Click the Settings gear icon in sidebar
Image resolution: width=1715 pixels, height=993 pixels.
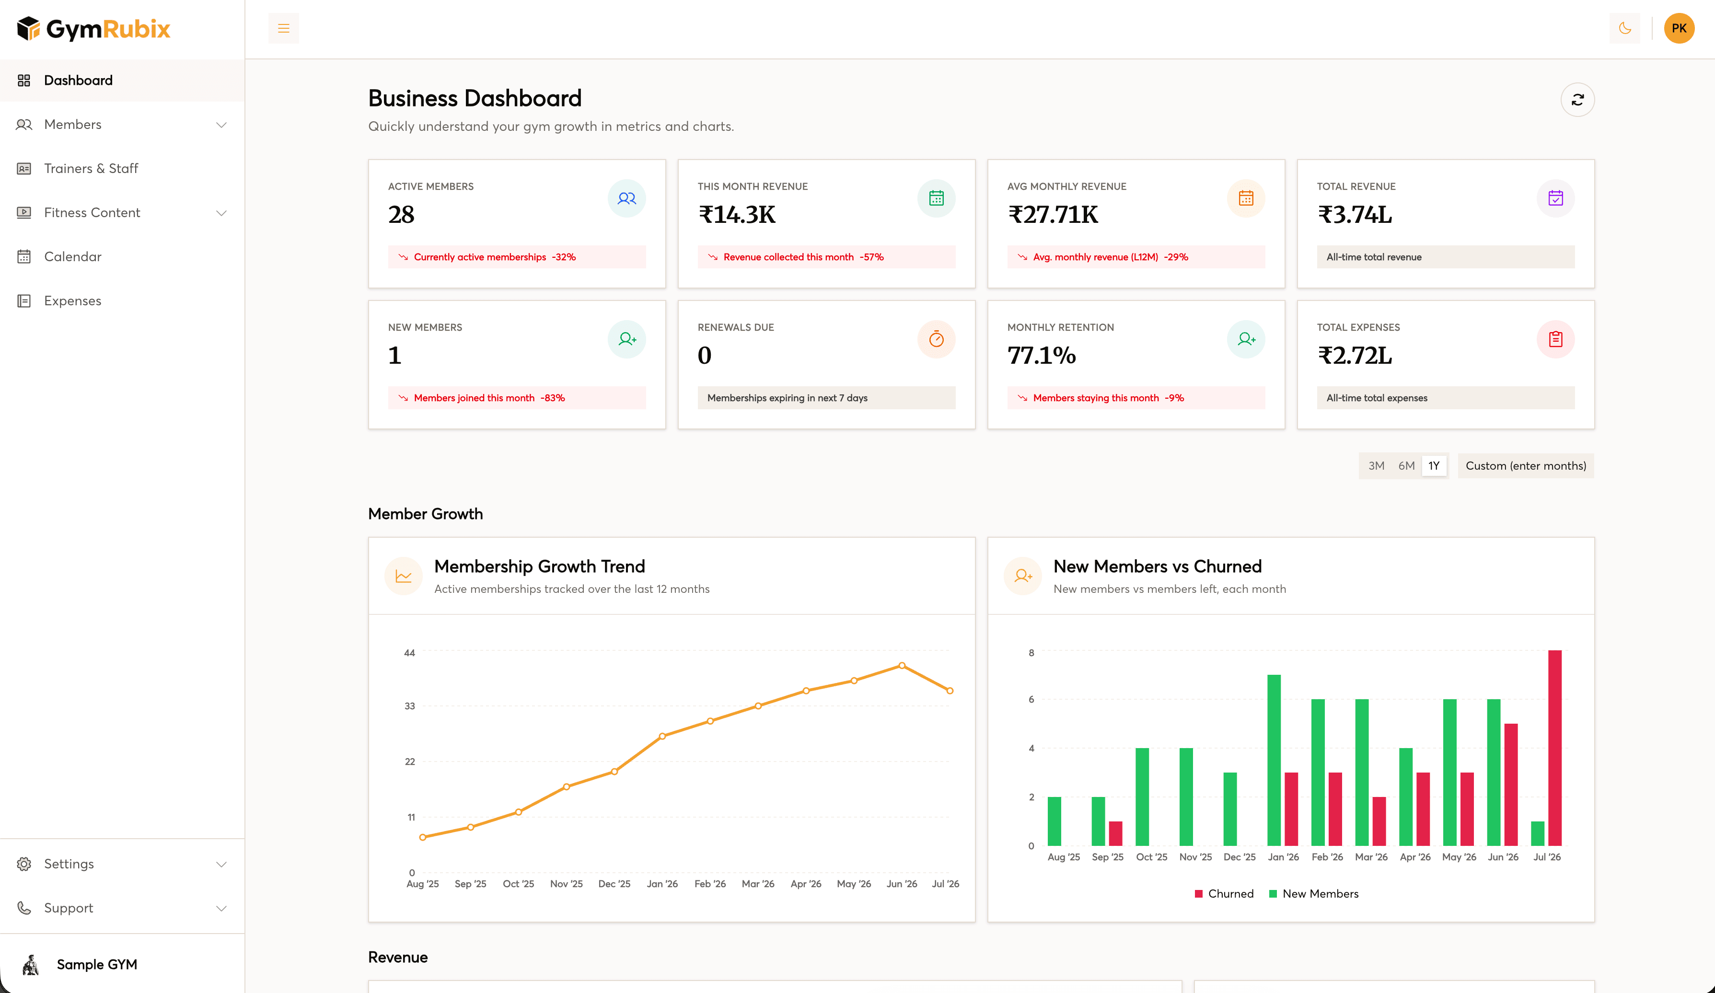click(x=24, y=864)
